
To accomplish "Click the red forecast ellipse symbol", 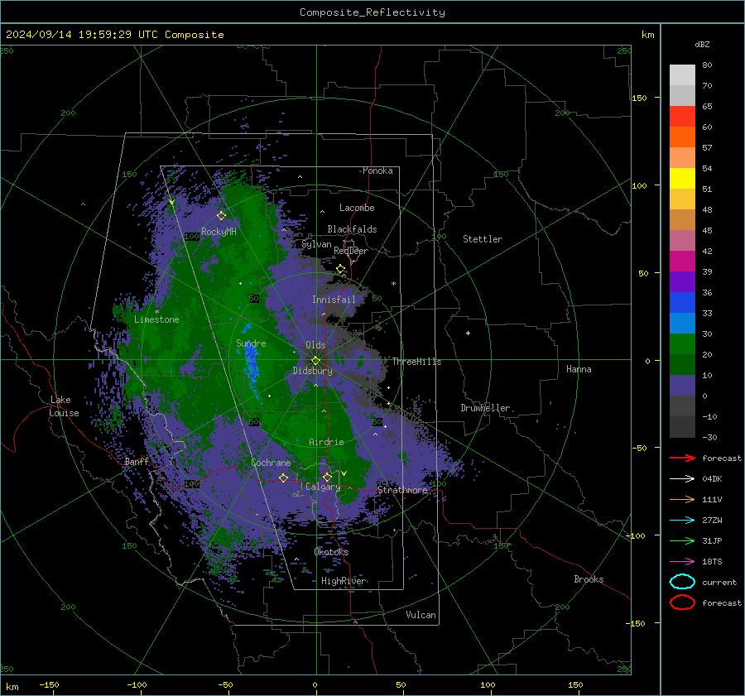I will pos(682,602).
